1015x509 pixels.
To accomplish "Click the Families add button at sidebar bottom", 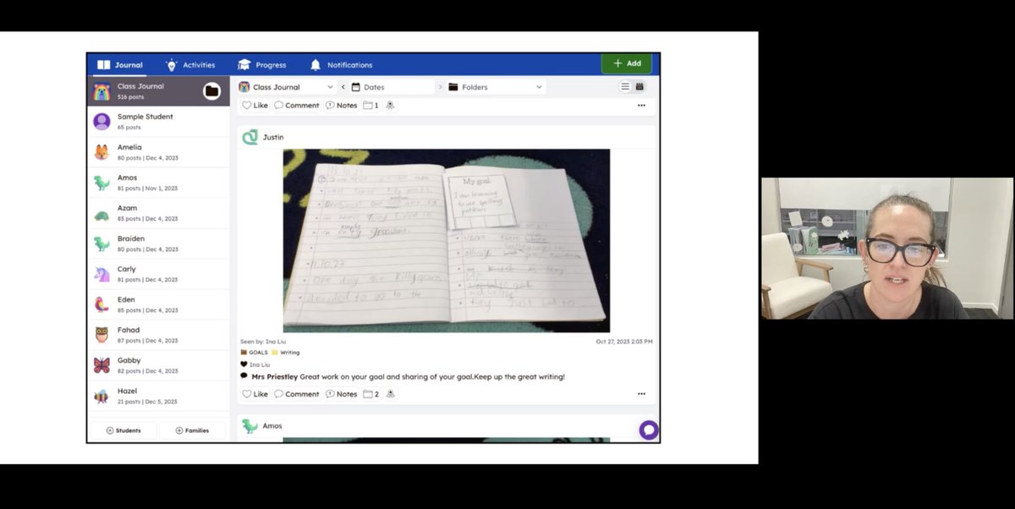I will click(192, 430).
